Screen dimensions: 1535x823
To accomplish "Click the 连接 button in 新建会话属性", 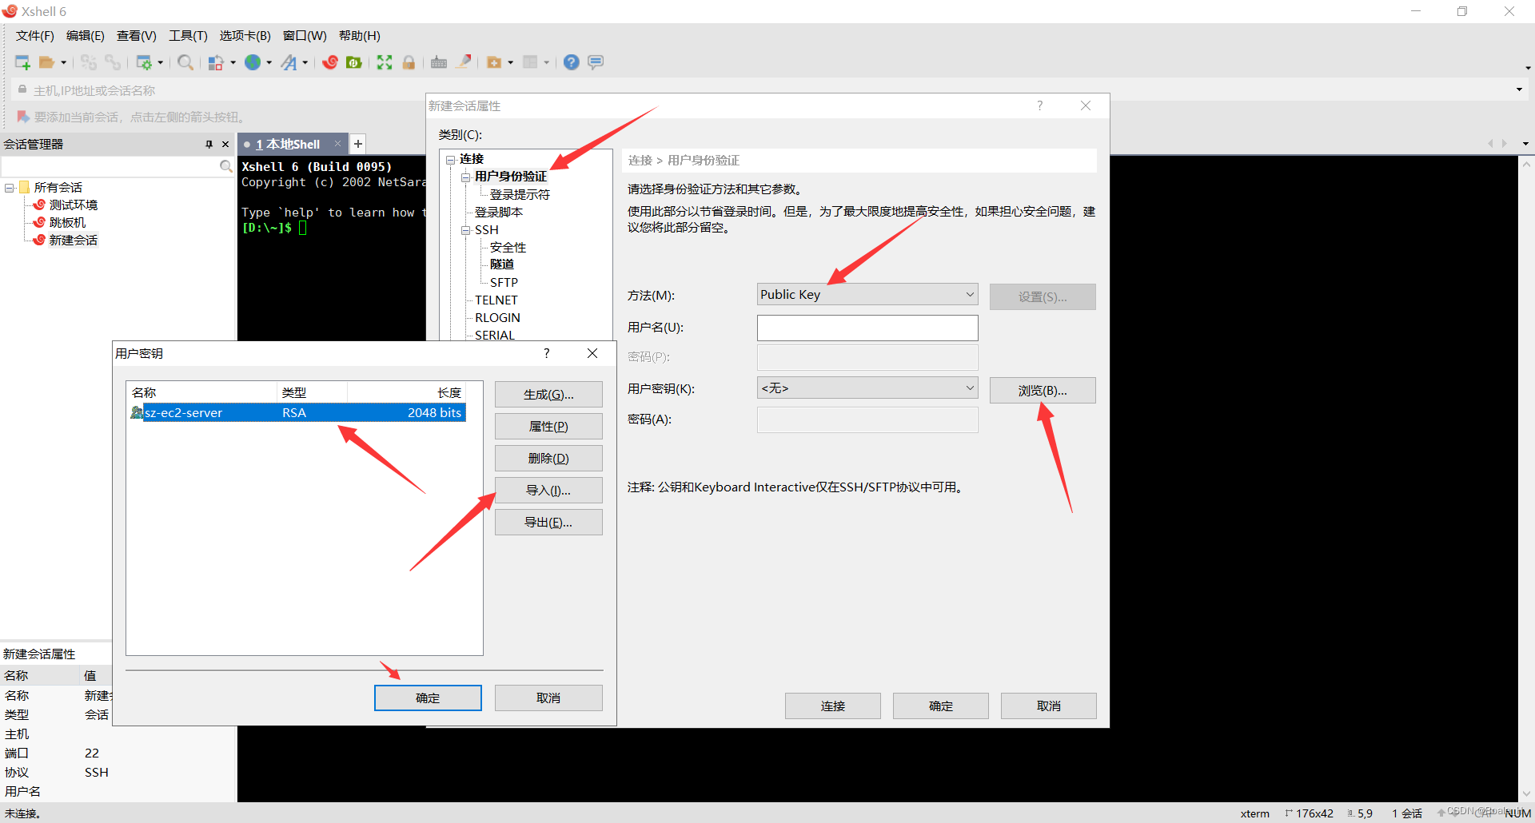I will (x=833, y=706).
